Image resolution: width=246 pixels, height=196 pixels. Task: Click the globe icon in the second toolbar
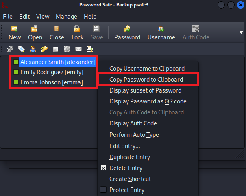point(67,49)
